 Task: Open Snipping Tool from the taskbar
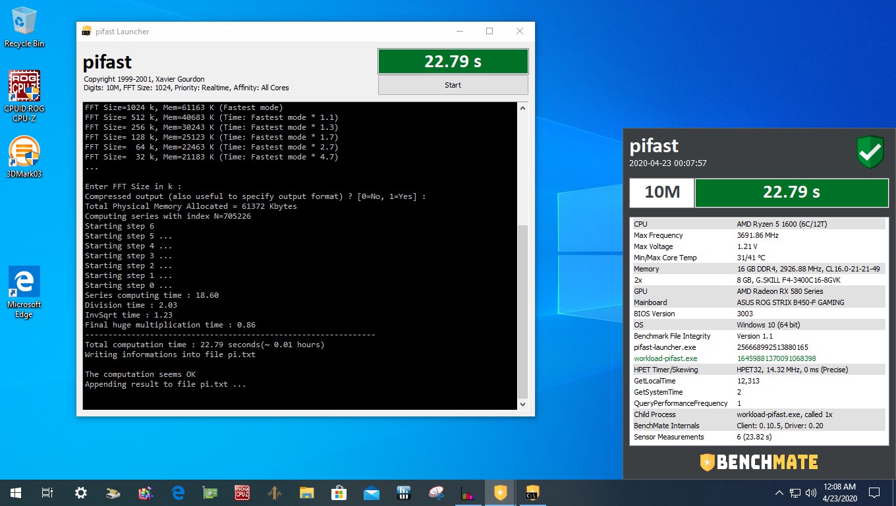(x=435, y=492)
